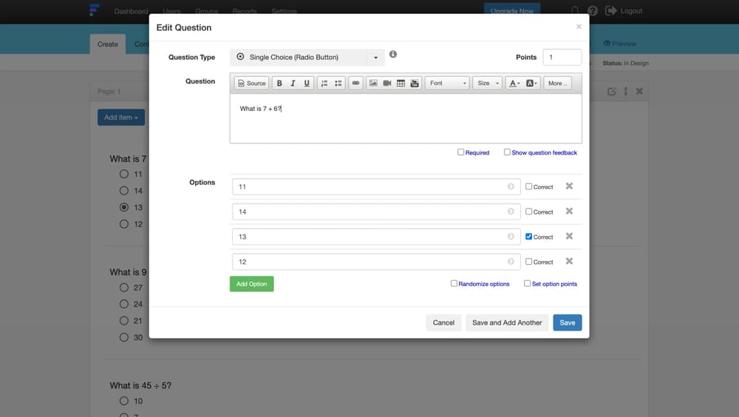Select radio button 27 in background page

pyautogui.click(x=124, y=288)
